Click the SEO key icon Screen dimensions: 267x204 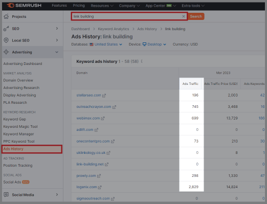click(6, 29)
